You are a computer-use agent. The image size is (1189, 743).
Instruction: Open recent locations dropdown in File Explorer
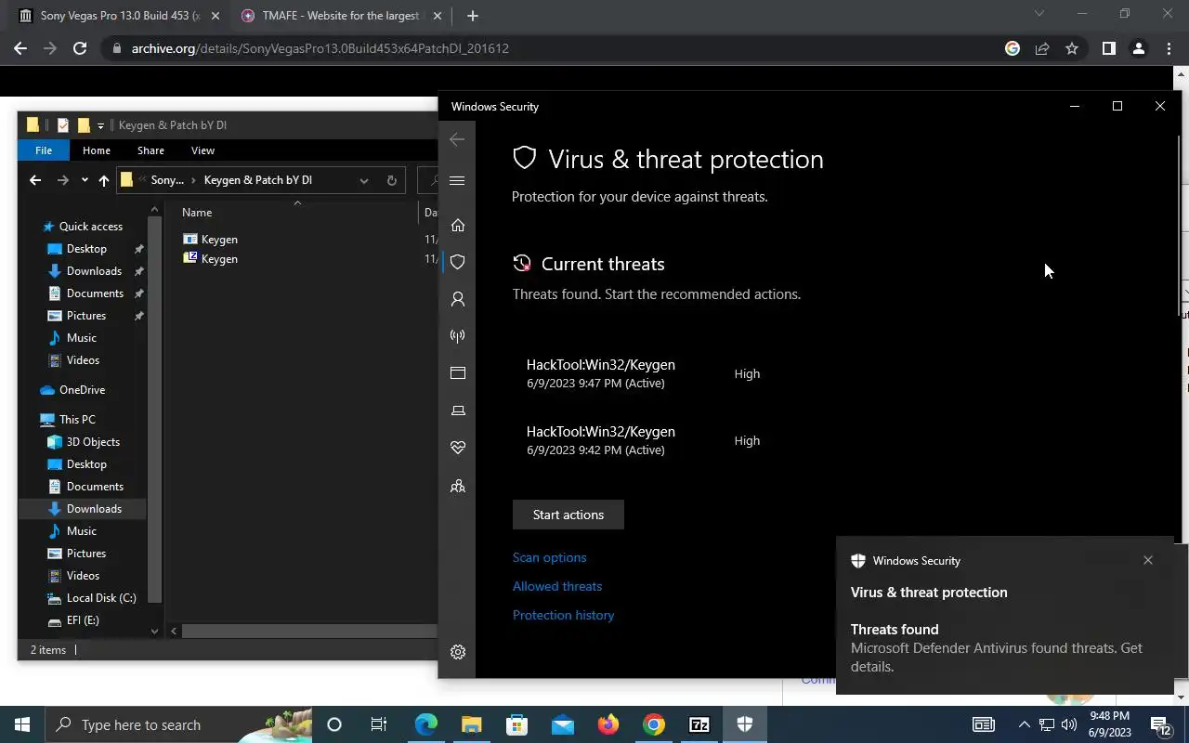point(85,180)
